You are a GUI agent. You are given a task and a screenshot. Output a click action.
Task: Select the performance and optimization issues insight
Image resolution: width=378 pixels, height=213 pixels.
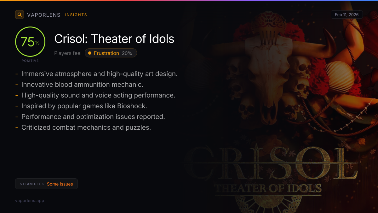[93, 117]
